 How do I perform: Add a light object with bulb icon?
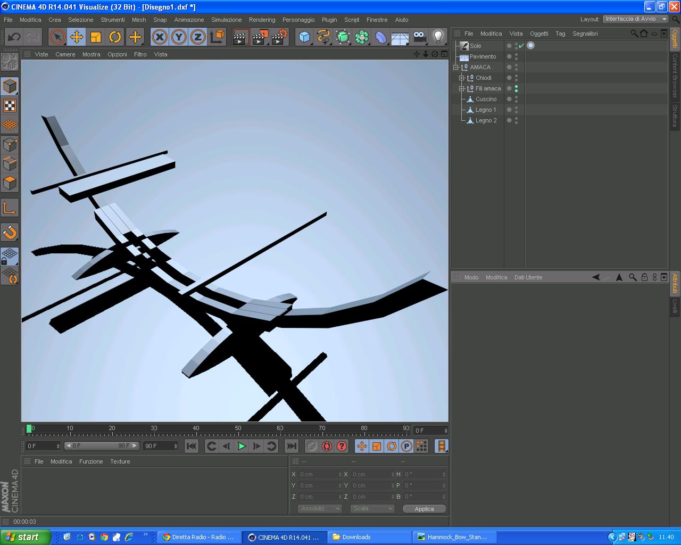(438, 37)
